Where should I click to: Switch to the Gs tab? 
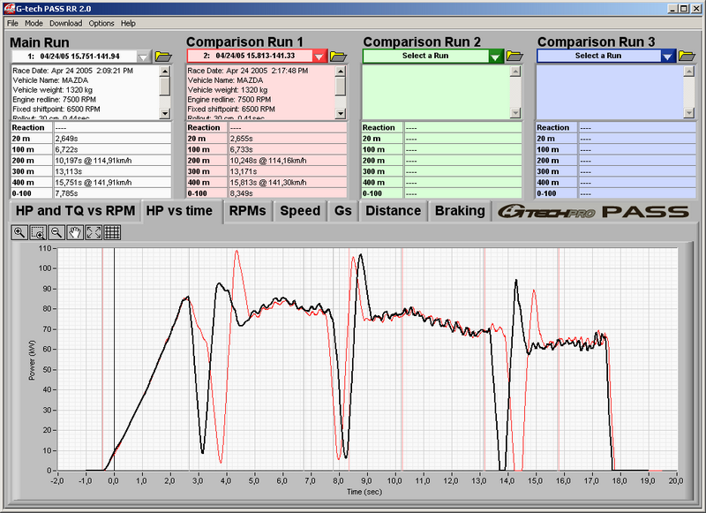342,211
